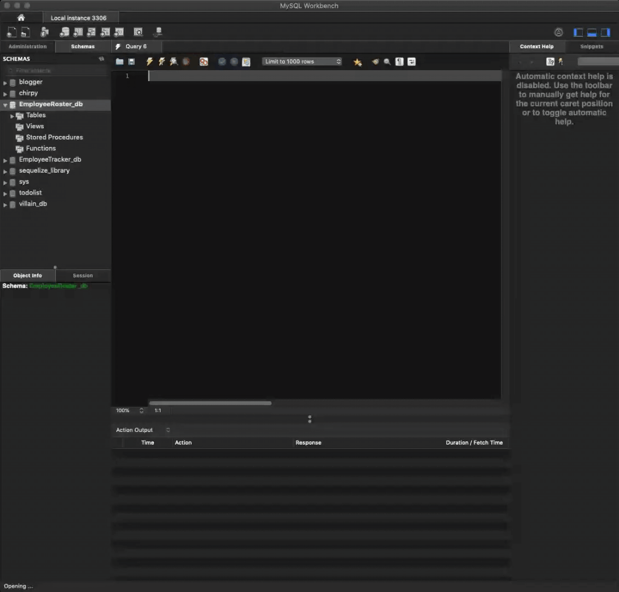Toggle the auto-commit mode icon

pyautogui.click(x=247, y=62)
